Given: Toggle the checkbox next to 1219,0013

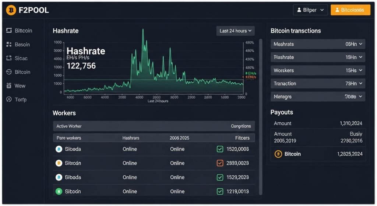Looking at the screenshot, I should pos(220,191).
